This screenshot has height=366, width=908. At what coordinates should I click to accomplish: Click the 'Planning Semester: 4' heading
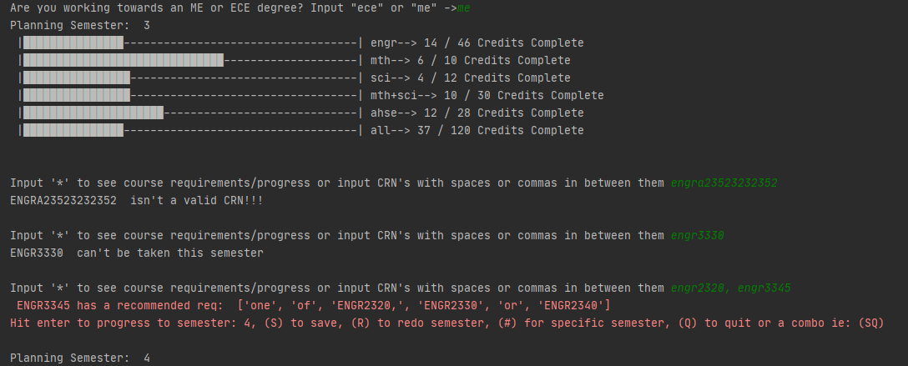click(x=80, y=358)
